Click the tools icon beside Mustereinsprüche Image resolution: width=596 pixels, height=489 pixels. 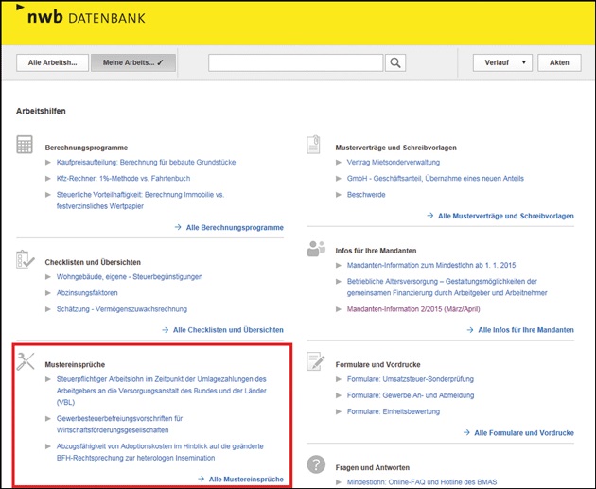click(26, 361)
